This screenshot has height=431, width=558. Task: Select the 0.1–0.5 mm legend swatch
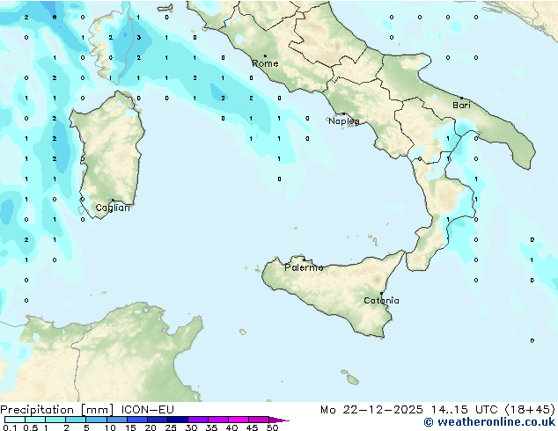(x=15, y=420)
